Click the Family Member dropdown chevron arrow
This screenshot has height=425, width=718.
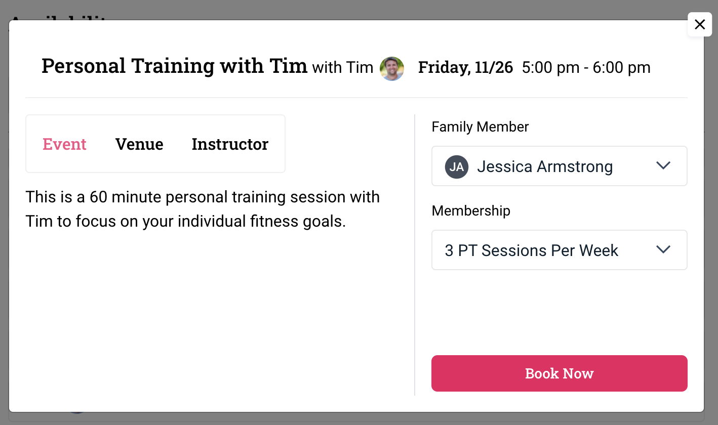pyautogui.click(x=663, y=166)
